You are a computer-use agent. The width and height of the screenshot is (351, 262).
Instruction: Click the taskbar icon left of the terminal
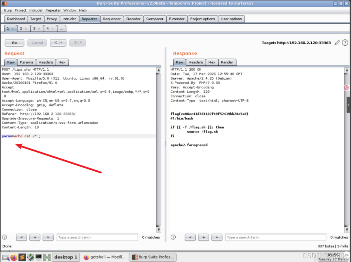point(30,257)
